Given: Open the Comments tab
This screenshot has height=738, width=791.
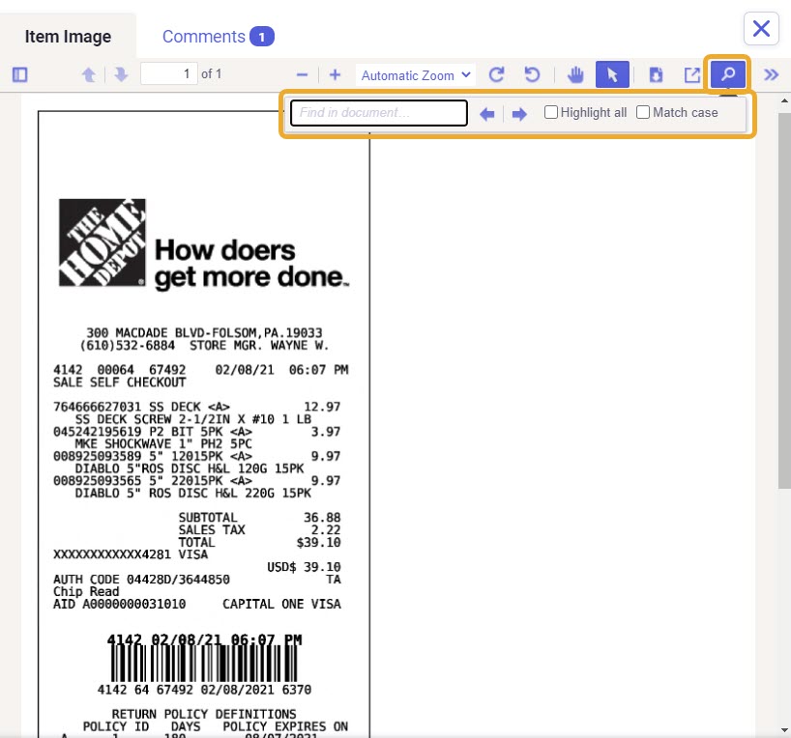Looking at the screenshot, I should click(x=218, y=37).
